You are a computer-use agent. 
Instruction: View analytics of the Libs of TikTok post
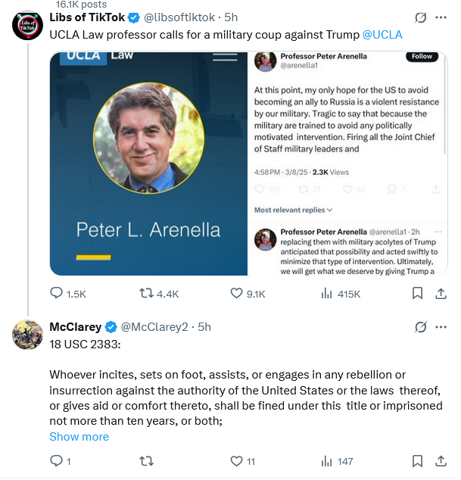tap(329, 294)
